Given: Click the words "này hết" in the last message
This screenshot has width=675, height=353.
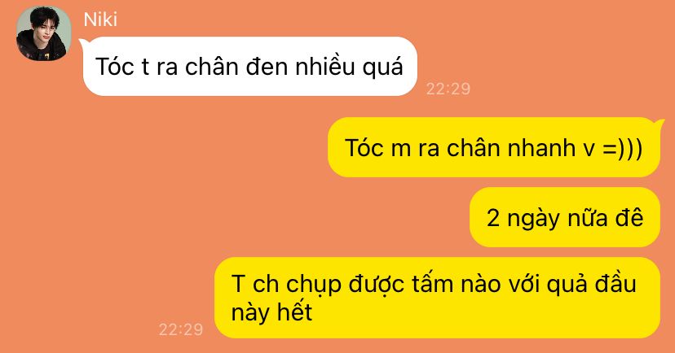Looking at the screenshot, I should point(271,312).
